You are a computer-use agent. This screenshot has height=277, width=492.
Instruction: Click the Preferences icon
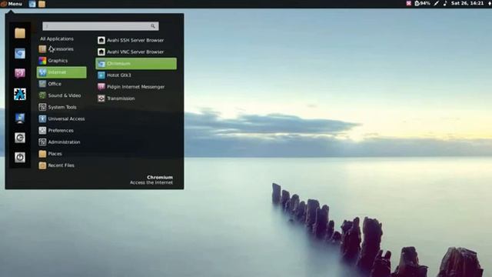point(42,130)
